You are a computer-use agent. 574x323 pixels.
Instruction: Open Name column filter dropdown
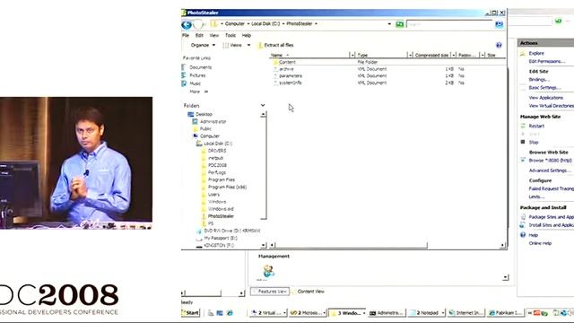(x=352, y=55)
